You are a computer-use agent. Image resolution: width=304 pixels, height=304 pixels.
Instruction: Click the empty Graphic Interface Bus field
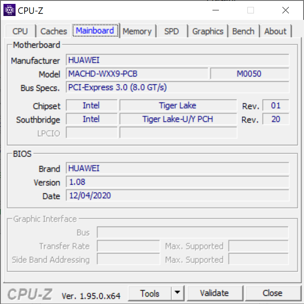coord(193,232)
